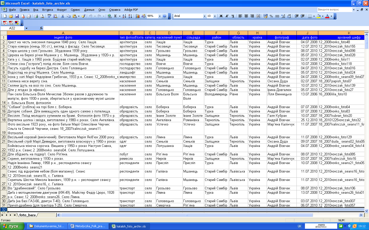Open the Arial font name dropdown
369x230 pixels.
pyautogui.click(x=204, y=16)
